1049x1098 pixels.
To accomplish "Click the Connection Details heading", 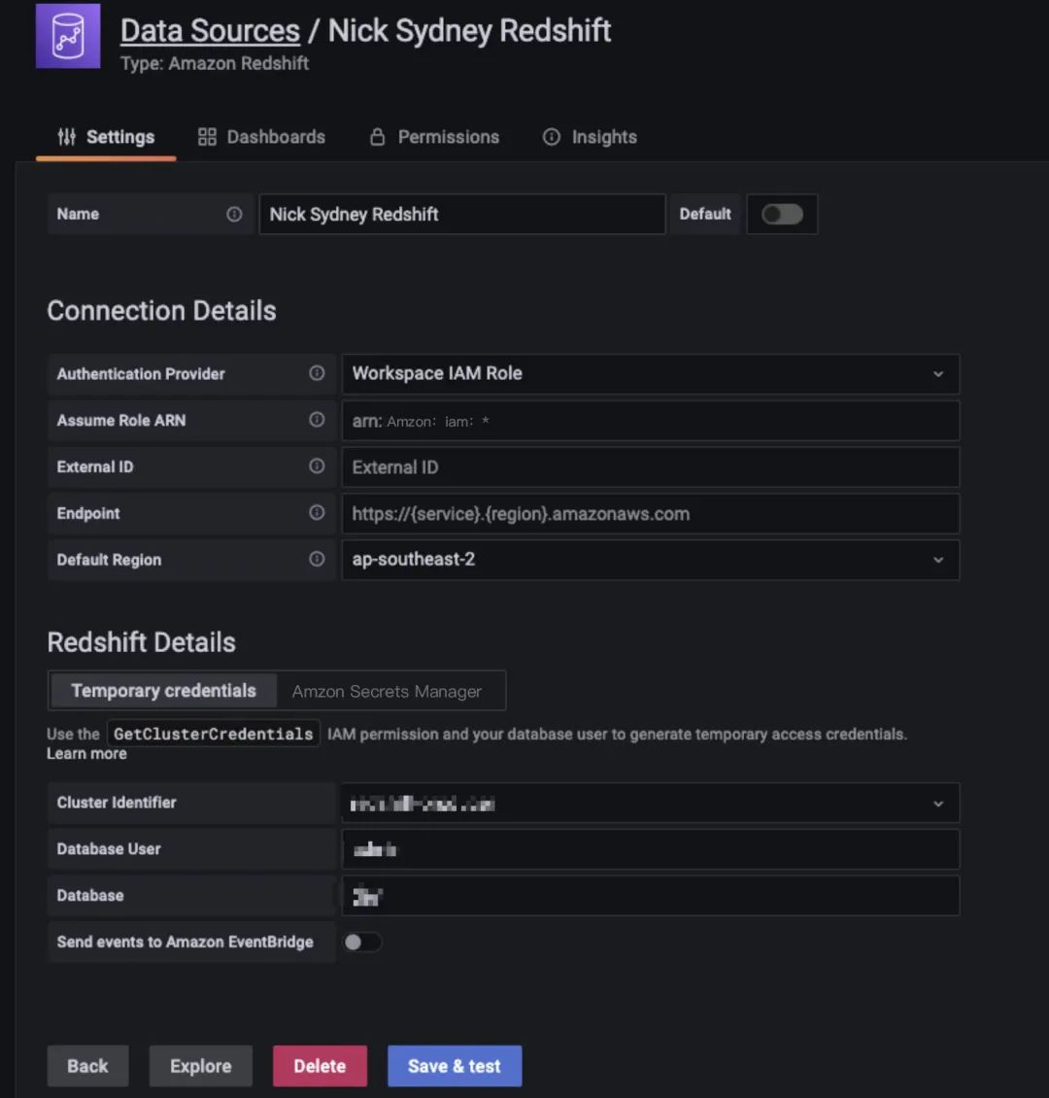I will [161, 311].
